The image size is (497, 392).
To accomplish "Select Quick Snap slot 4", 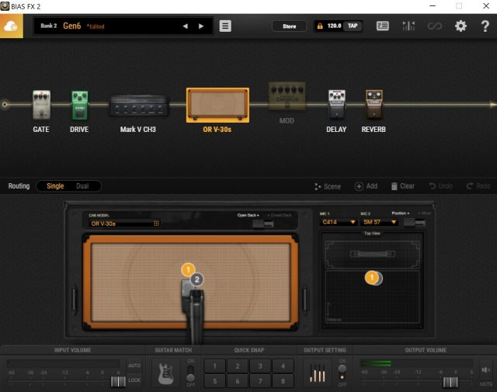I will 283,366.
